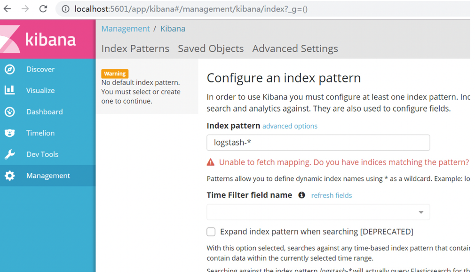Open the Time Filter field name dropdown
Viewport: 475px width, 274px height.
(318, 212)
